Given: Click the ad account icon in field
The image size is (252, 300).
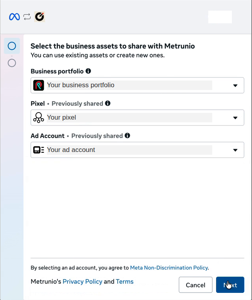Looking at the screenshot, I should 39,150.
